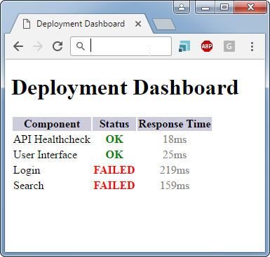Maximize the browser window
270x257 pixels.
tap(224, 8)
